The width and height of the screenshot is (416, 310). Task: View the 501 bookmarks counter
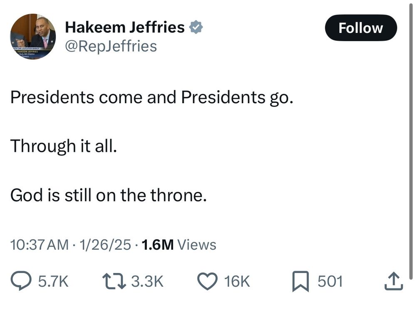(330, 281)
